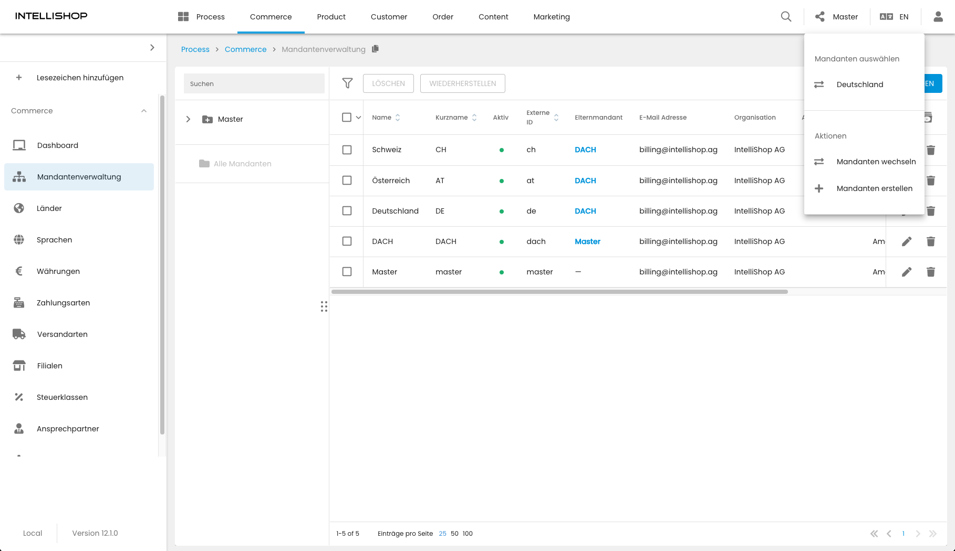Open Ansprechpartner sidebar item
955x551 pixels.
(79, 429)
